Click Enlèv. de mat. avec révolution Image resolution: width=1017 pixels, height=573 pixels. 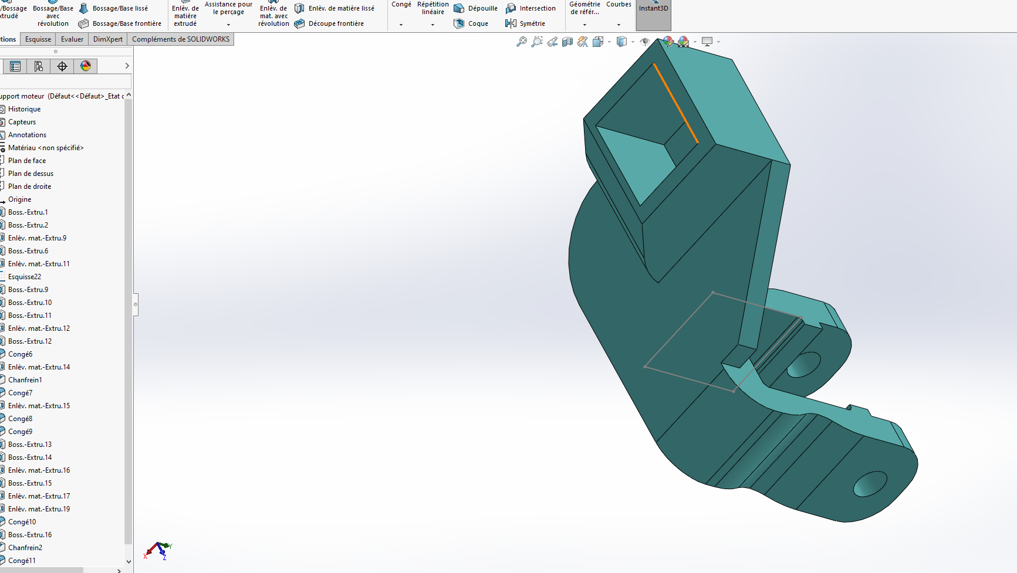[274, 14]
